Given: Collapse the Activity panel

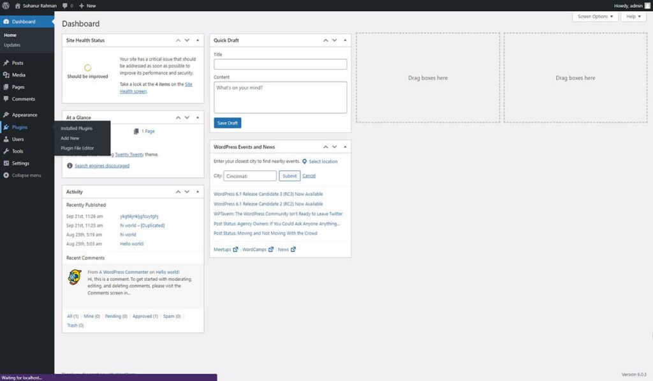Looking at the screenshot, I should click(198, 191).
